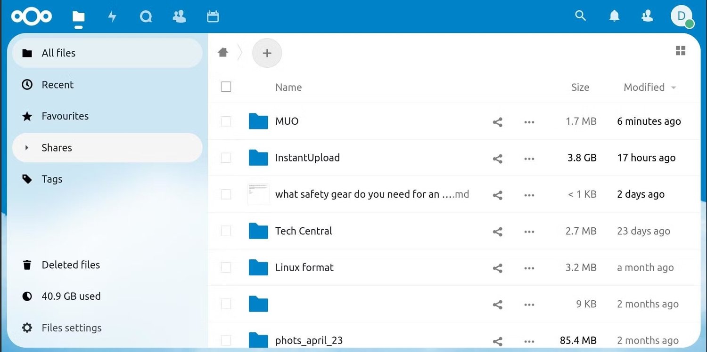Viewport: 707px width, 352px height.
Task: Open the file named phots_april_23
Action: [309, 340]
